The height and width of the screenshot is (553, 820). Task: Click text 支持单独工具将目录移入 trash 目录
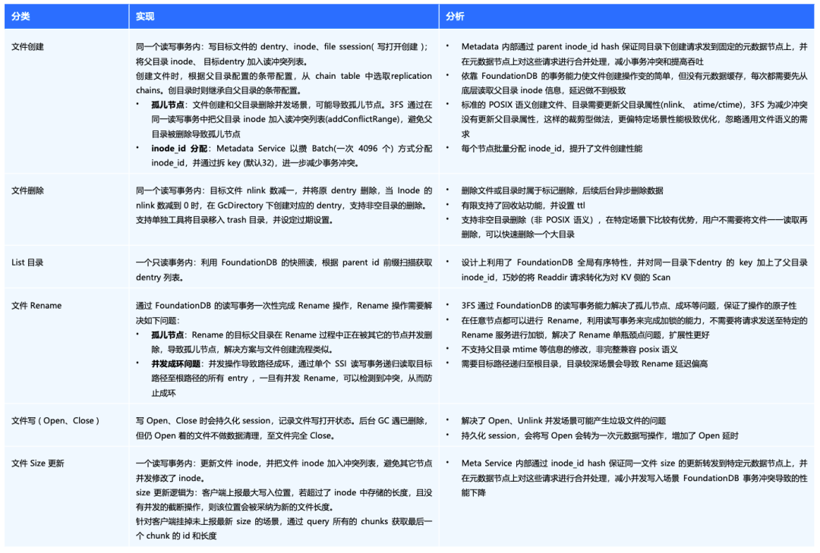[235, 220]
